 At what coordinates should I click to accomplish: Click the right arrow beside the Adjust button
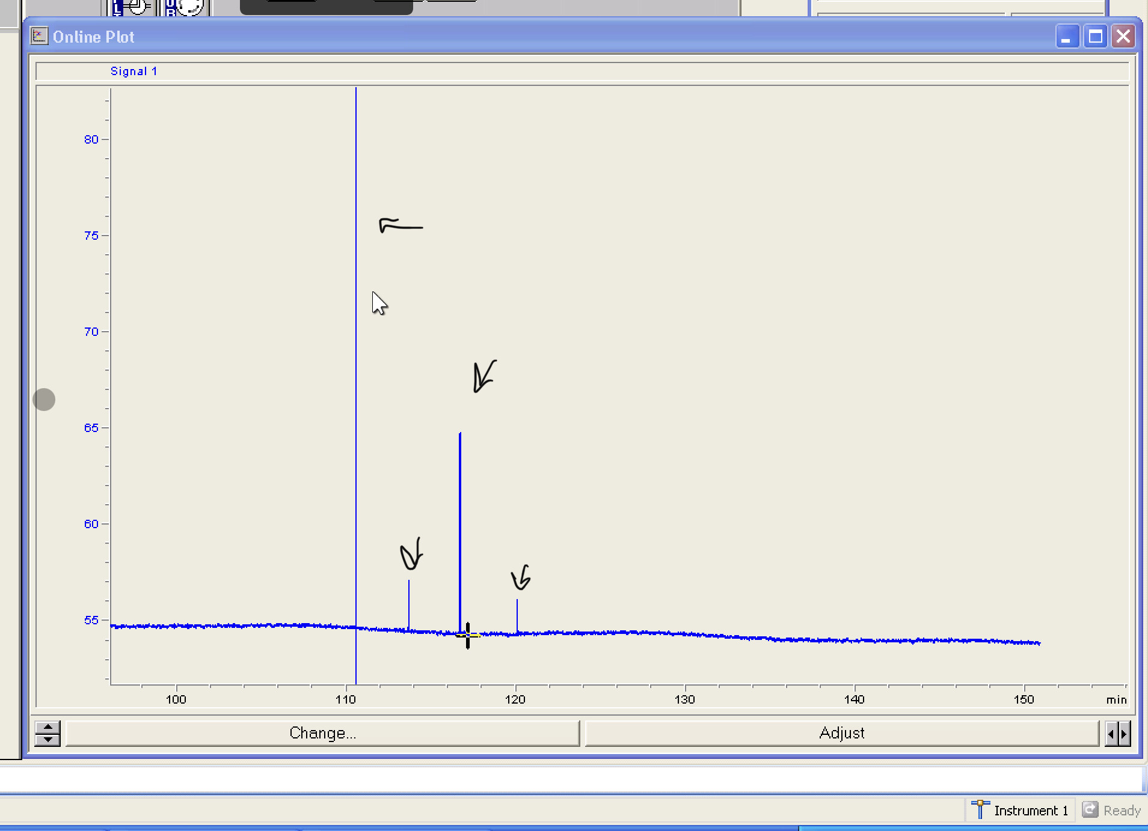[x=1124, y=734]
